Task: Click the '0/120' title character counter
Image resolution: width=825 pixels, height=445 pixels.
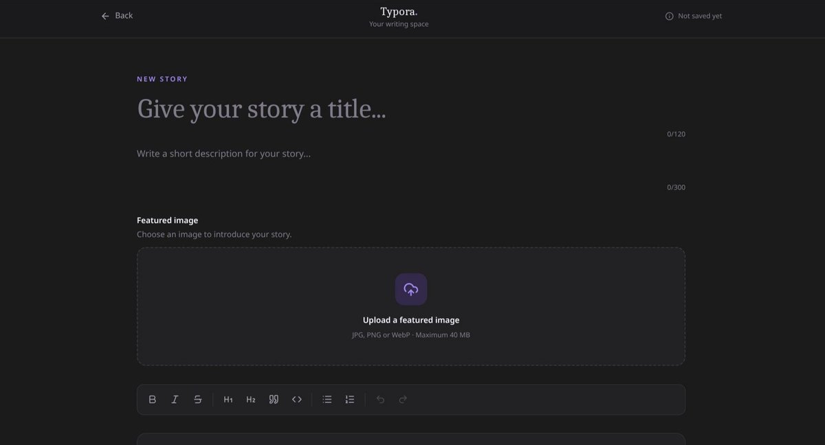Action: (x=676, y=134)
